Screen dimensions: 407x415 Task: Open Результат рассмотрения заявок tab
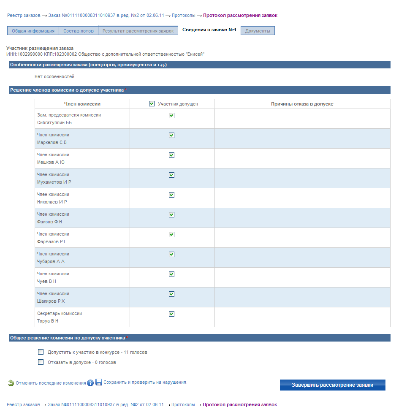point(138,30)
